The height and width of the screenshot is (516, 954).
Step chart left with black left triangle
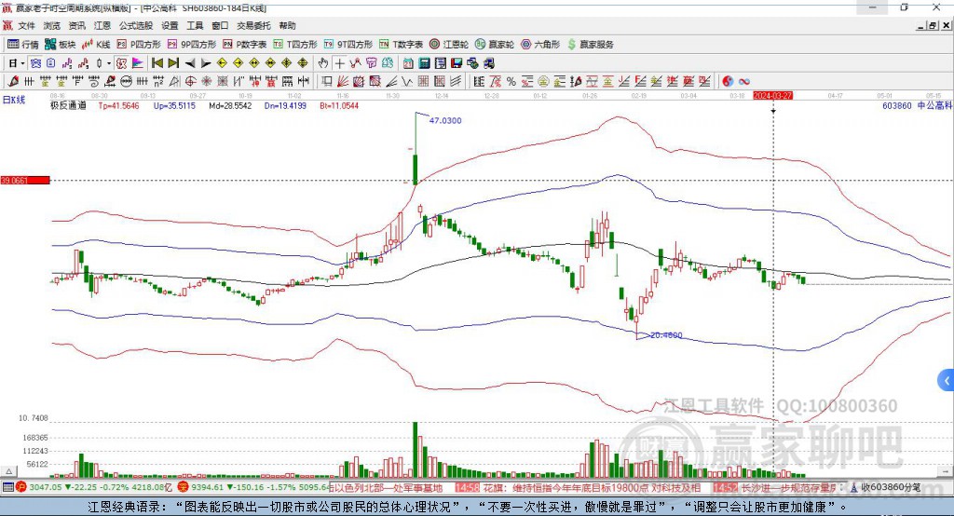point(190,63)
